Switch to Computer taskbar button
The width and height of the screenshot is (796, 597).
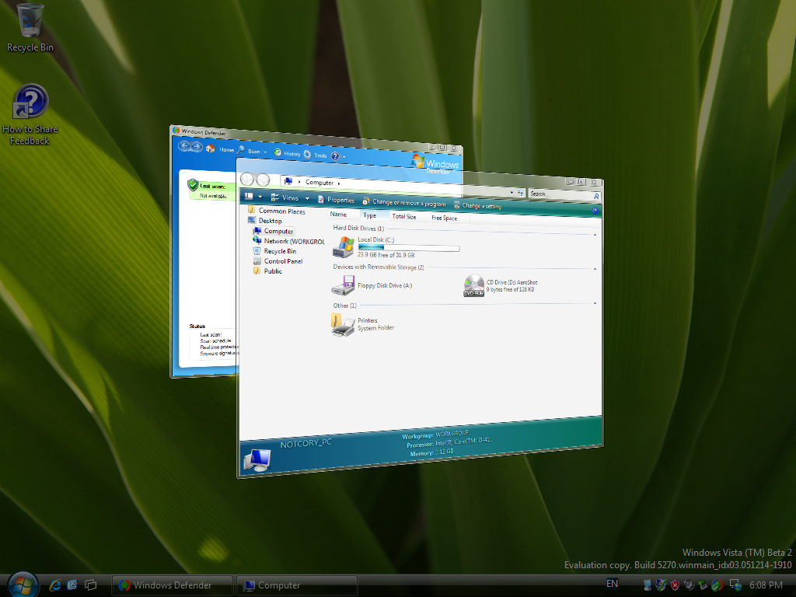coord(297,585)
